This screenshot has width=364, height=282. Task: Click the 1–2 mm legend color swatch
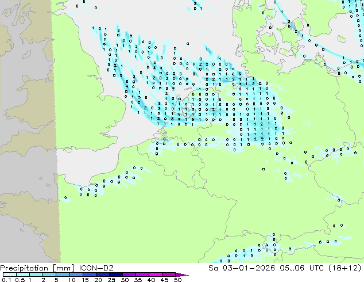tap(36, 275)
